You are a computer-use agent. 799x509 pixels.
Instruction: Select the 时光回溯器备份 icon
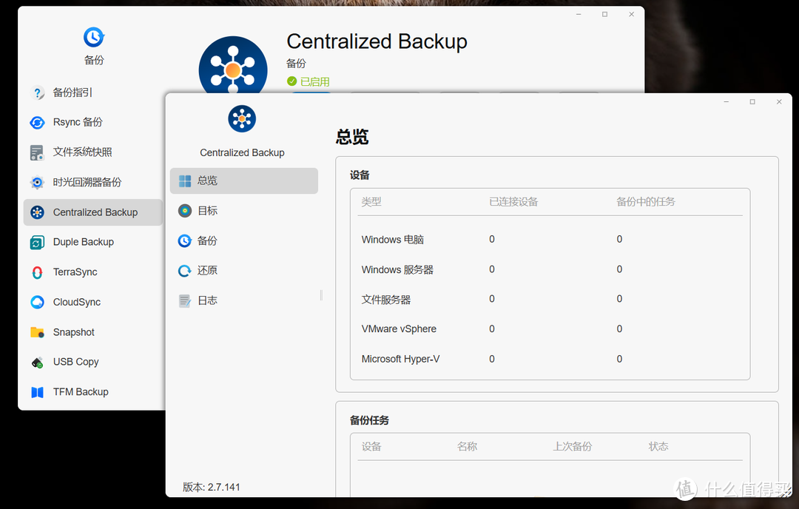[37, 183]
